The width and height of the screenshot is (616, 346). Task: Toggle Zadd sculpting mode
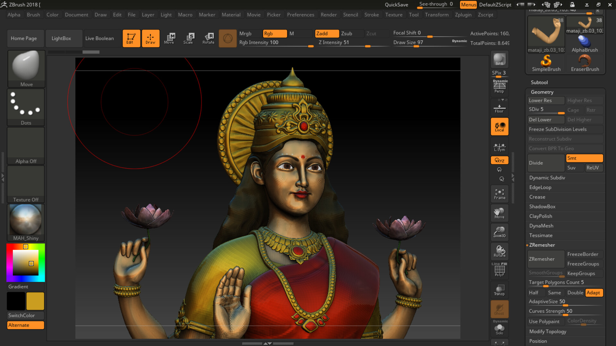(x=327, y=33)
